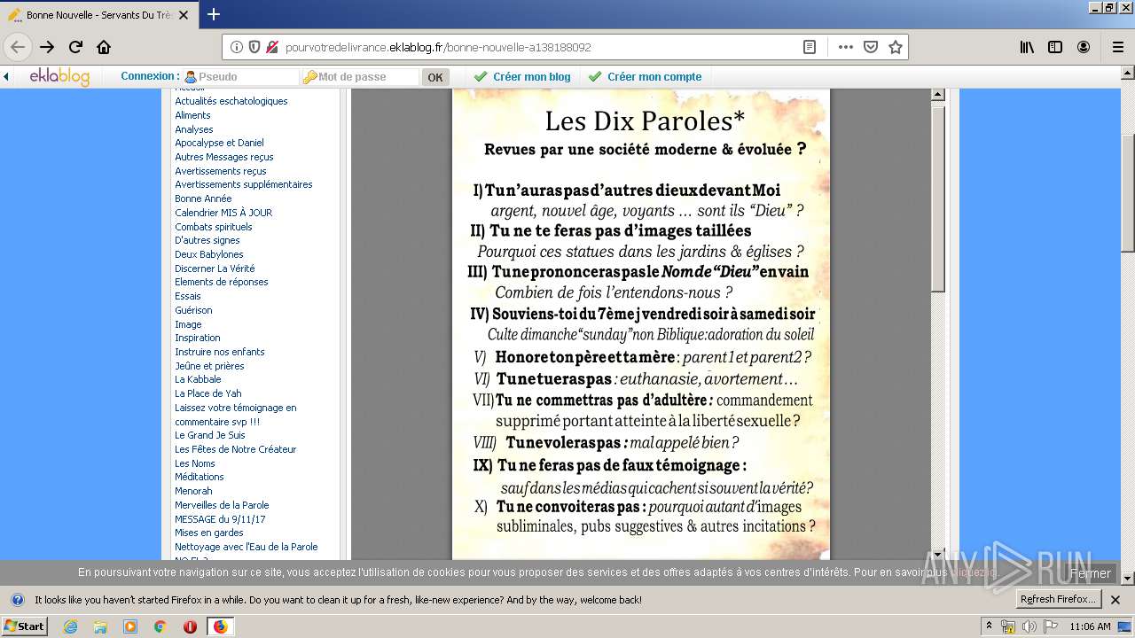The width and height of the screenshot is (1135, 638).
Task: Open Instruire nos enfants category
Action: (x=219, y=352)
